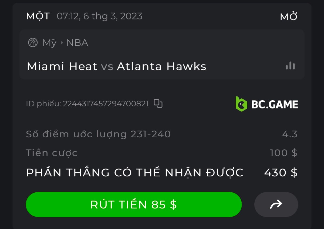Screen dimensions: 324x229
Task: Select the basketball sport icon
Action: [33, 43]
